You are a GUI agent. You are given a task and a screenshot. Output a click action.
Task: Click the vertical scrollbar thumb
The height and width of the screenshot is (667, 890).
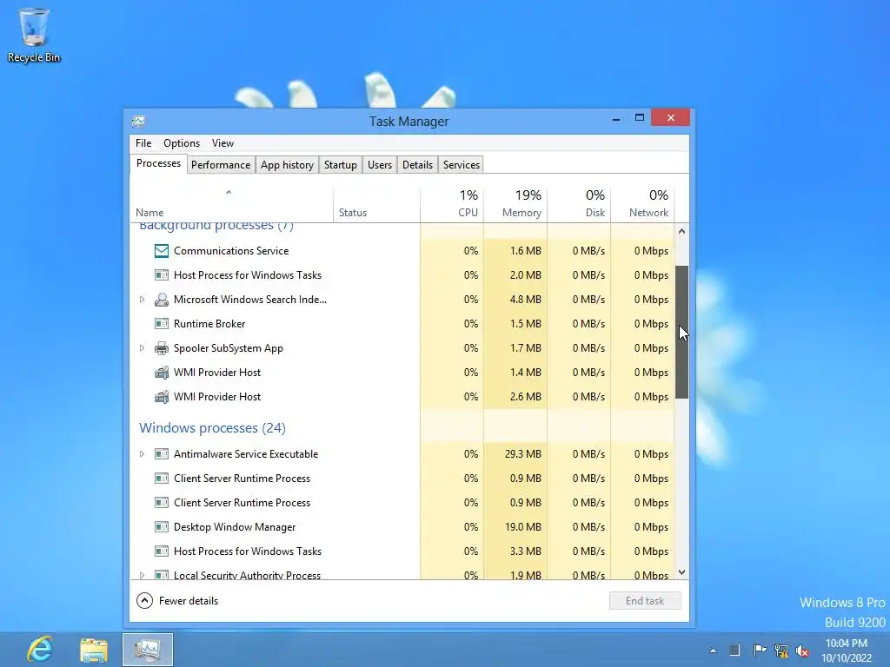click(x=681, y=332)
